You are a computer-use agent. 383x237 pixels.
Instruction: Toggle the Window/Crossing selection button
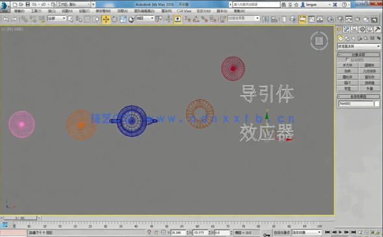coord(96,20)
